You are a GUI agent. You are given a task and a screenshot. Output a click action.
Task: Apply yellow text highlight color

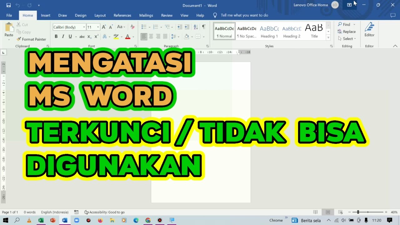point(116,37)
